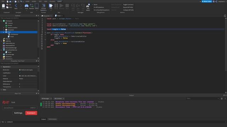The width and height of the screenshot is (227, 127).
Task: Open the All Contexts dropdown in Output
Action: 59,99
